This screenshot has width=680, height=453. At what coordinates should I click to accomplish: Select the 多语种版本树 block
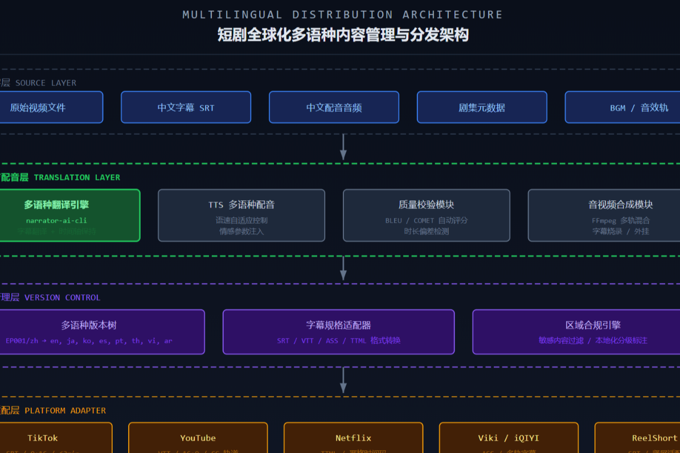click(102, 332)
